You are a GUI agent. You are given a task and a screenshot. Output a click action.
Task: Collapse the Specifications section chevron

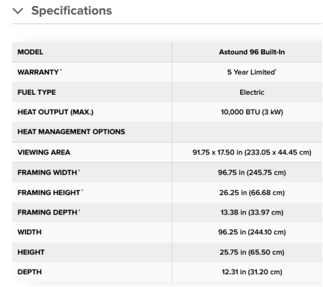[x=18, y=11]
